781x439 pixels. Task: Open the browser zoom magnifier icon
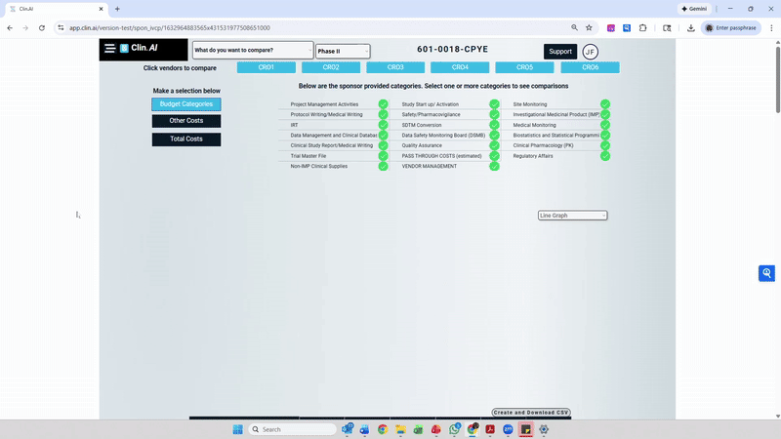pos(574,28)
